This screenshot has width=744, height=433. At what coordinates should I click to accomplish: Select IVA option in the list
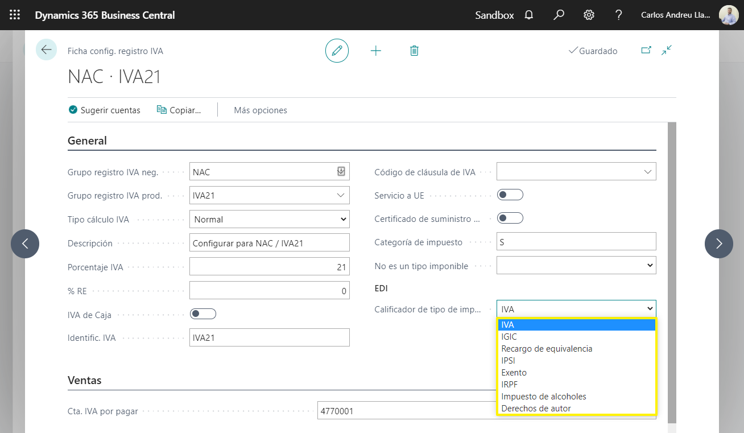click(576, 325)
